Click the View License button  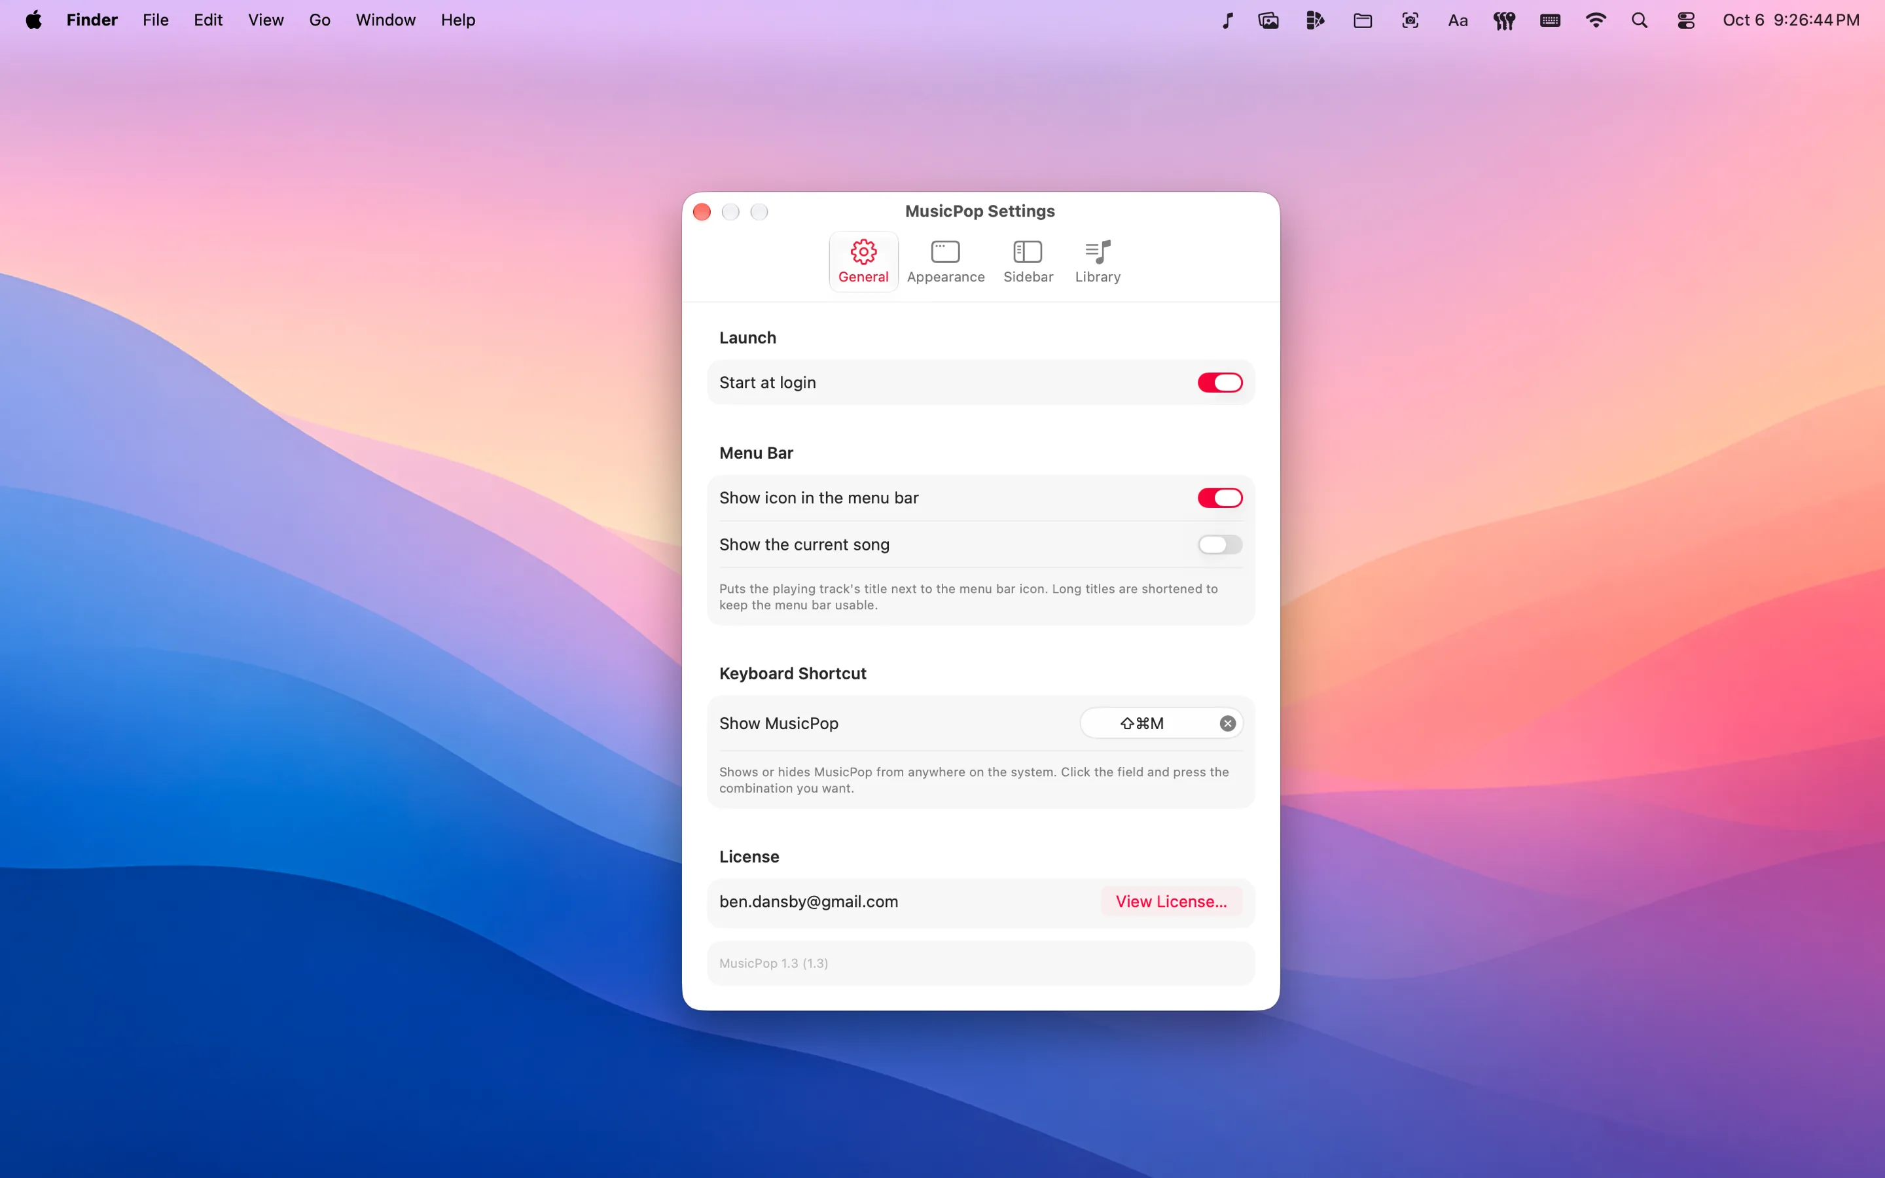tap(1171, 901)
